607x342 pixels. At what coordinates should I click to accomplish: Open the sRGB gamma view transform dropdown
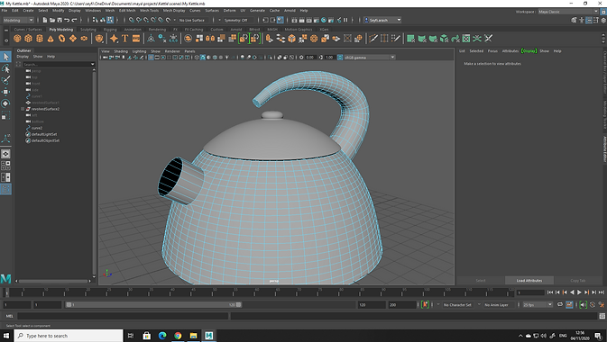tap(369, 58)
